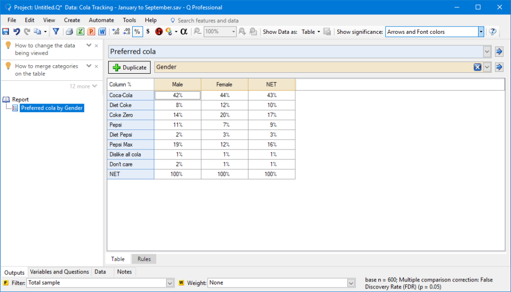This screenshot has height=292, width=511.
Task: Switch to the Notes tab
Action: click(124, 272)
